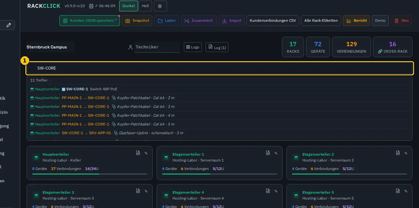Click the Hauptverteiler 14/24U usage progress bar
This screenshot has height=208, width=419.
(90, 174)
